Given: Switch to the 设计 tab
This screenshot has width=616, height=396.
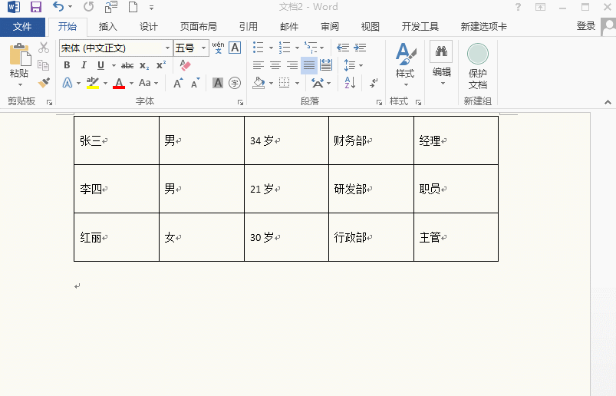Looking at the screenshot, I should (149, 27).
